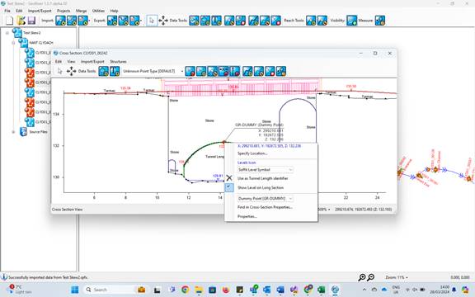Activate the pointer select tool in main toolbar
This screenshot has height=297, width=475.
pos(152,21)
